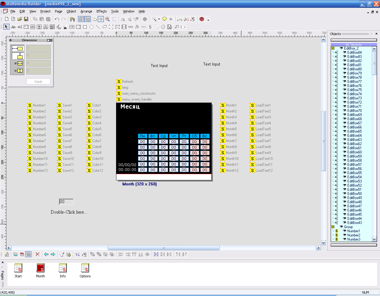Toggle visibility eye of EditBox84

(x=345, y=52)
